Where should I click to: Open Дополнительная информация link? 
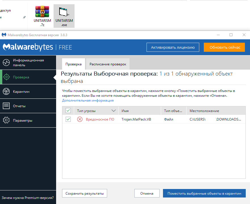tap(88, 100)
